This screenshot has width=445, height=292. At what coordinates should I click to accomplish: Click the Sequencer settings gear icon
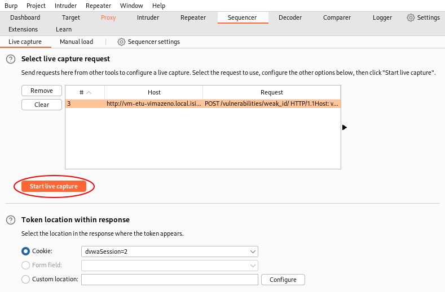(x=121, y=42)
